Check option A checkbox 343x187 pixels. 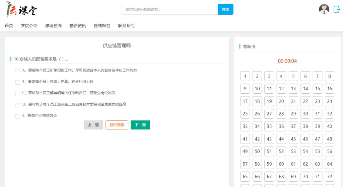[x=17, y=71]
